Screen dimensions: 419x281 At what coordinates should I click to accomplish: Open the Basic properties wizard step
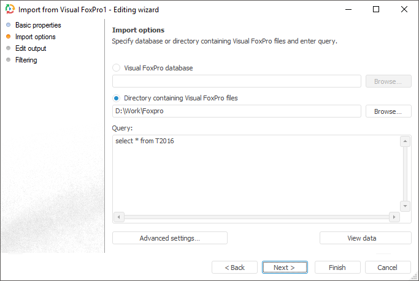[37, 25]
